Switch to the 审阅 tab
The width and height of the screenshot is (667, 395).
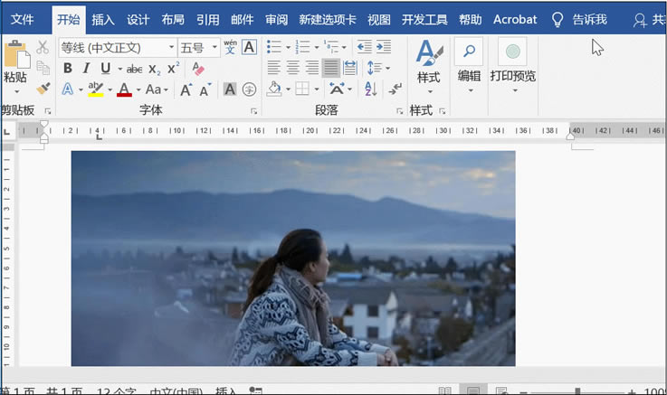[277, 20]
